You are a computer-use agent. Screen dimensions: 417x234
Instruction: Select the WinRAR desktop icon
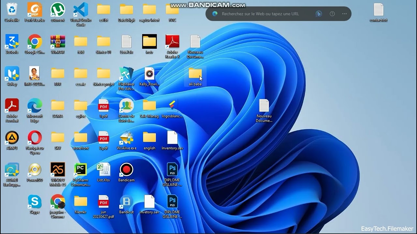pos(58,42)
